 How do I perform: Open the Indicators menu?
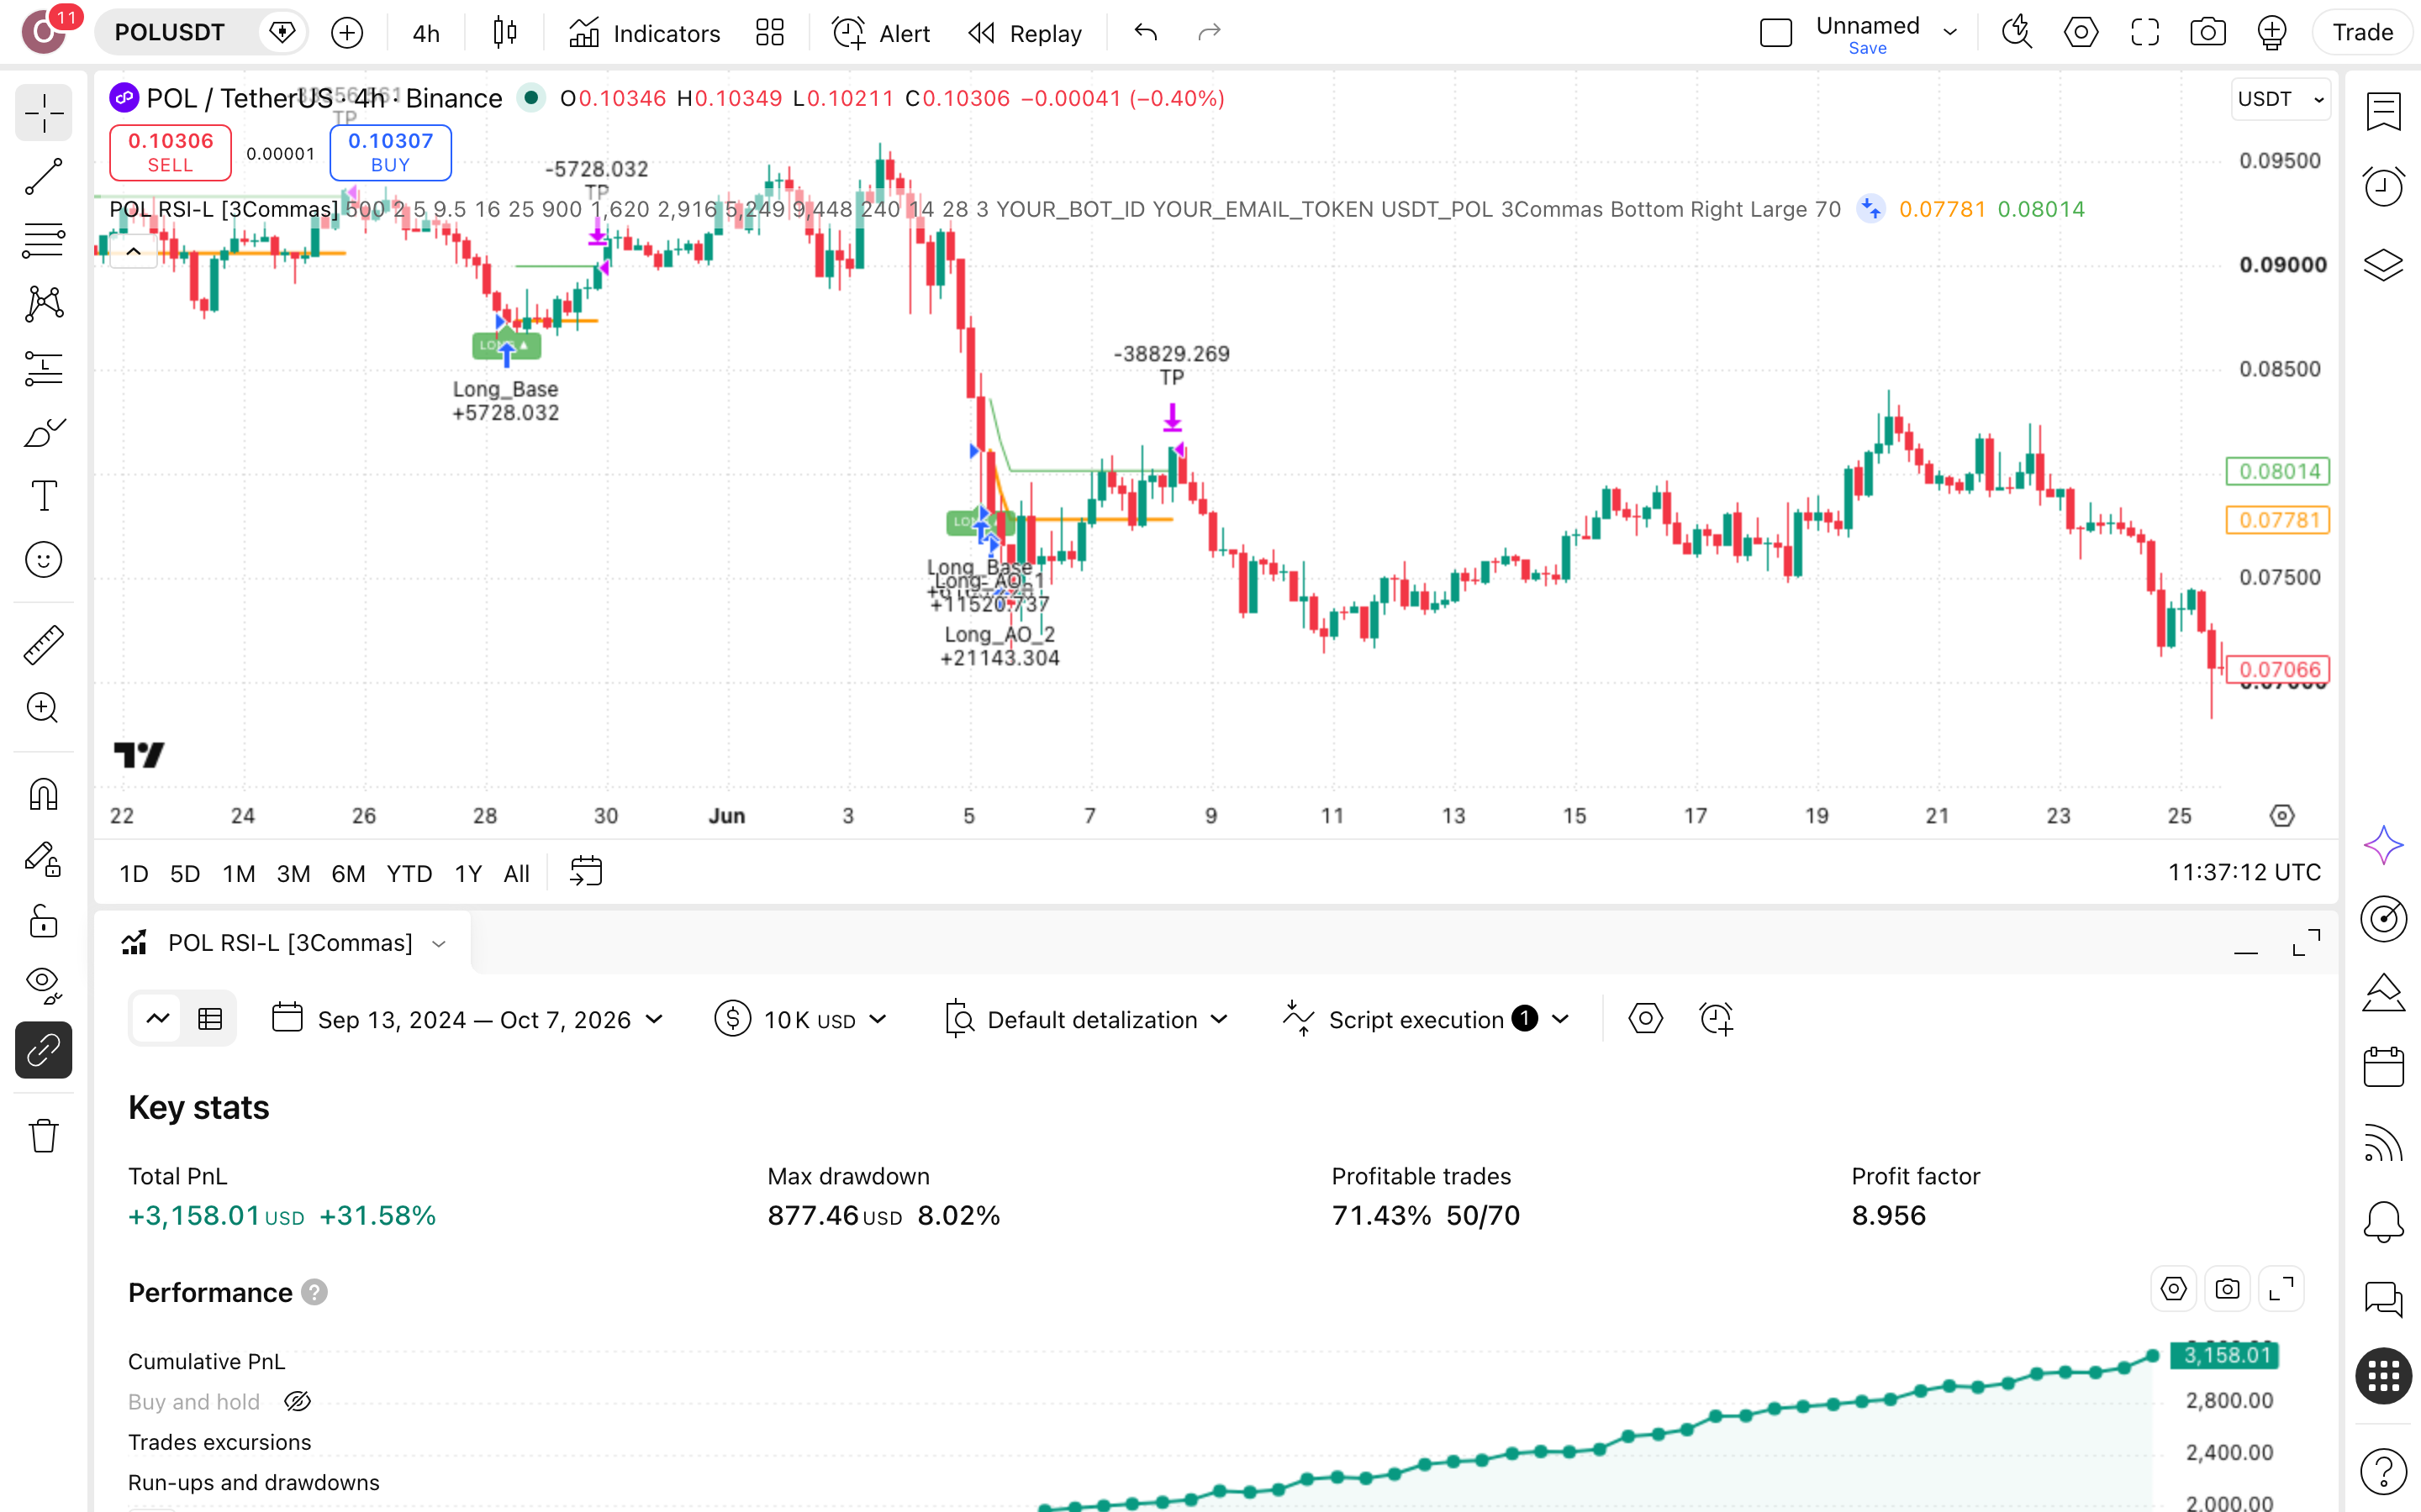[644, 33]
